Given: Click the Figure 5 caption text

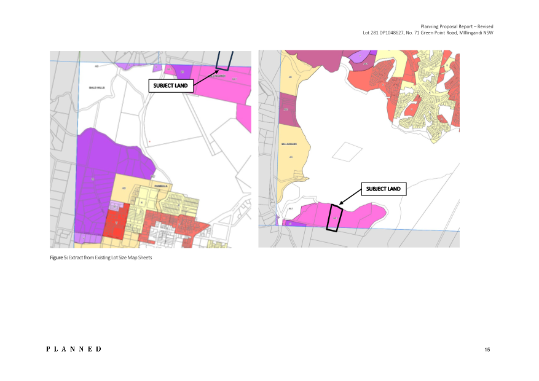Looking at the screenshot, I should click(101, 257).
